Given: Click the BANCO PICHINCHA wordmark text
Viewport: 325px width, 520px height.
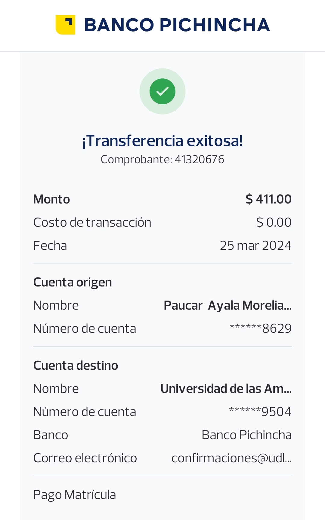Looking at the screenshot, I should pyautogui.click(x=177, y=25).
